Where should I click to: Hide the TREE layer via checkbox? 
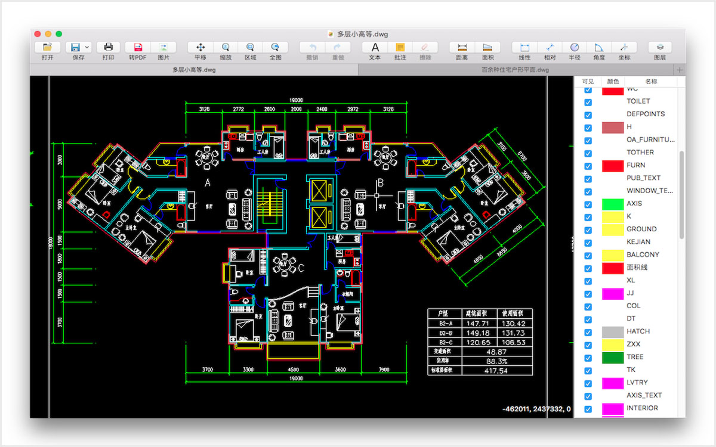coord(588,358)
